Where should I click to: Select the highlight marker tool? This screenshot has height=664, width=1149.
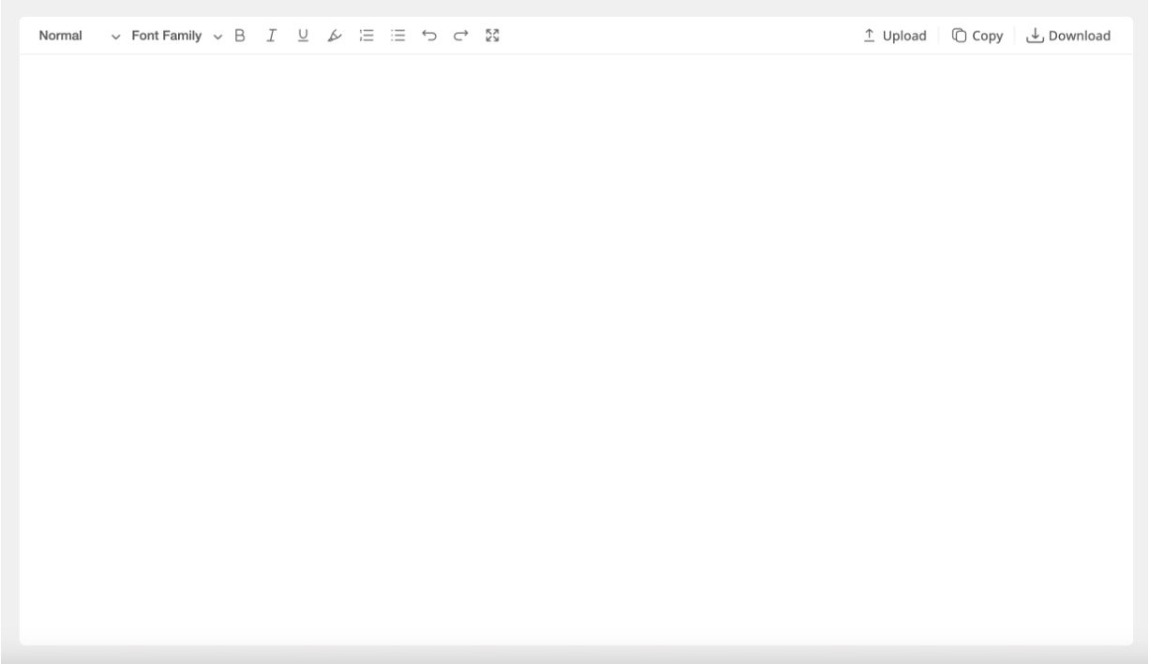335,36
